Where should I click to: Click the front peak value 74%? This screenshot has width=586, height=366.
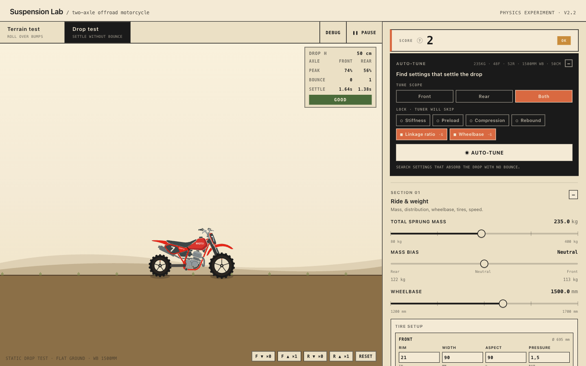coord(348,71)
